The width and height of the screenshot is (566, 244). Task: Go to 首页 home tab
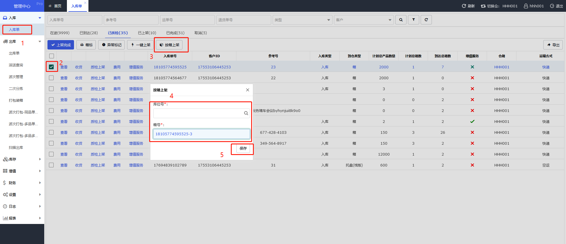[55, 6]
